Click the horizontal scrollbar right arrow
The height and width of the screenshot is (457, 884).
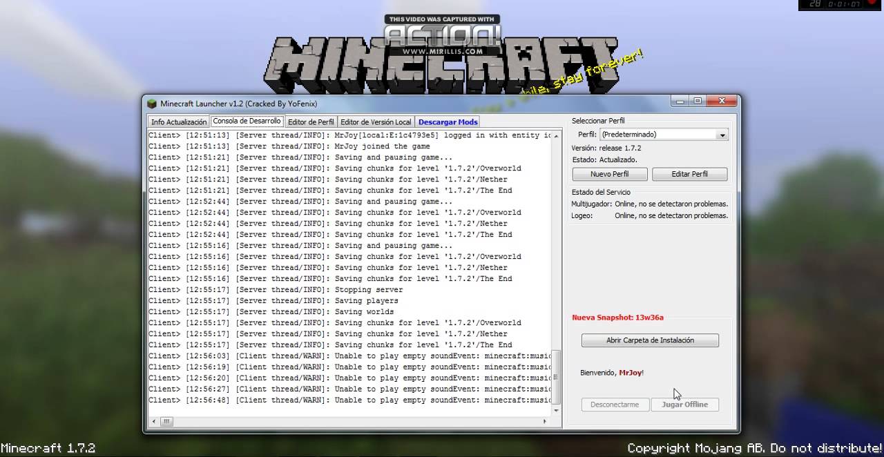point(544,421)
